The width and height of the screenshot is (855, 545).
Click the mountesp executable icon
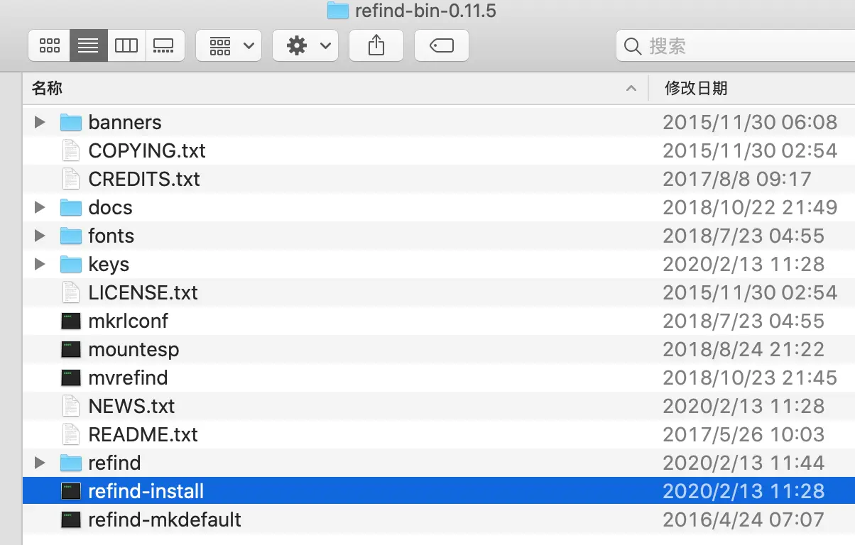click(x=71, y=349)
